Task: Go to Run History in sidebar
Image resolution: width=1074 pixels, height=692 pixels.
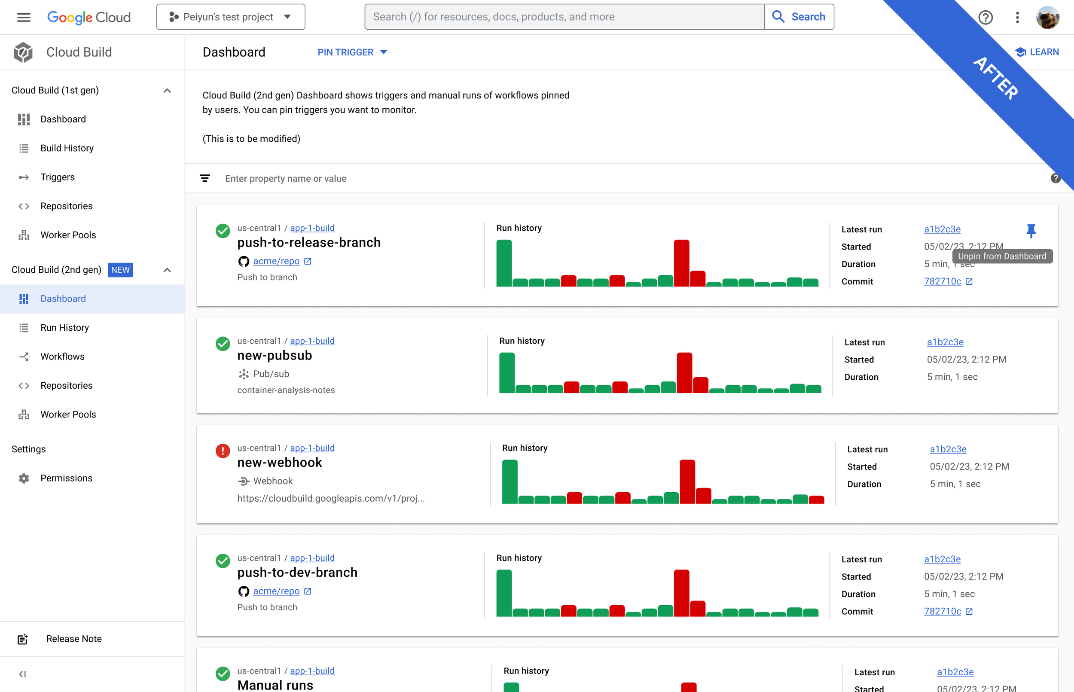Action: pos(65,328)
